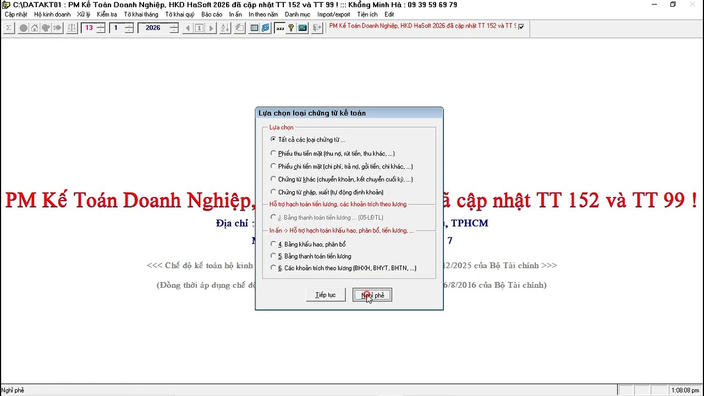
Task: Click the Sigma summation toolbar icon
Action: (x=9, y=28)
